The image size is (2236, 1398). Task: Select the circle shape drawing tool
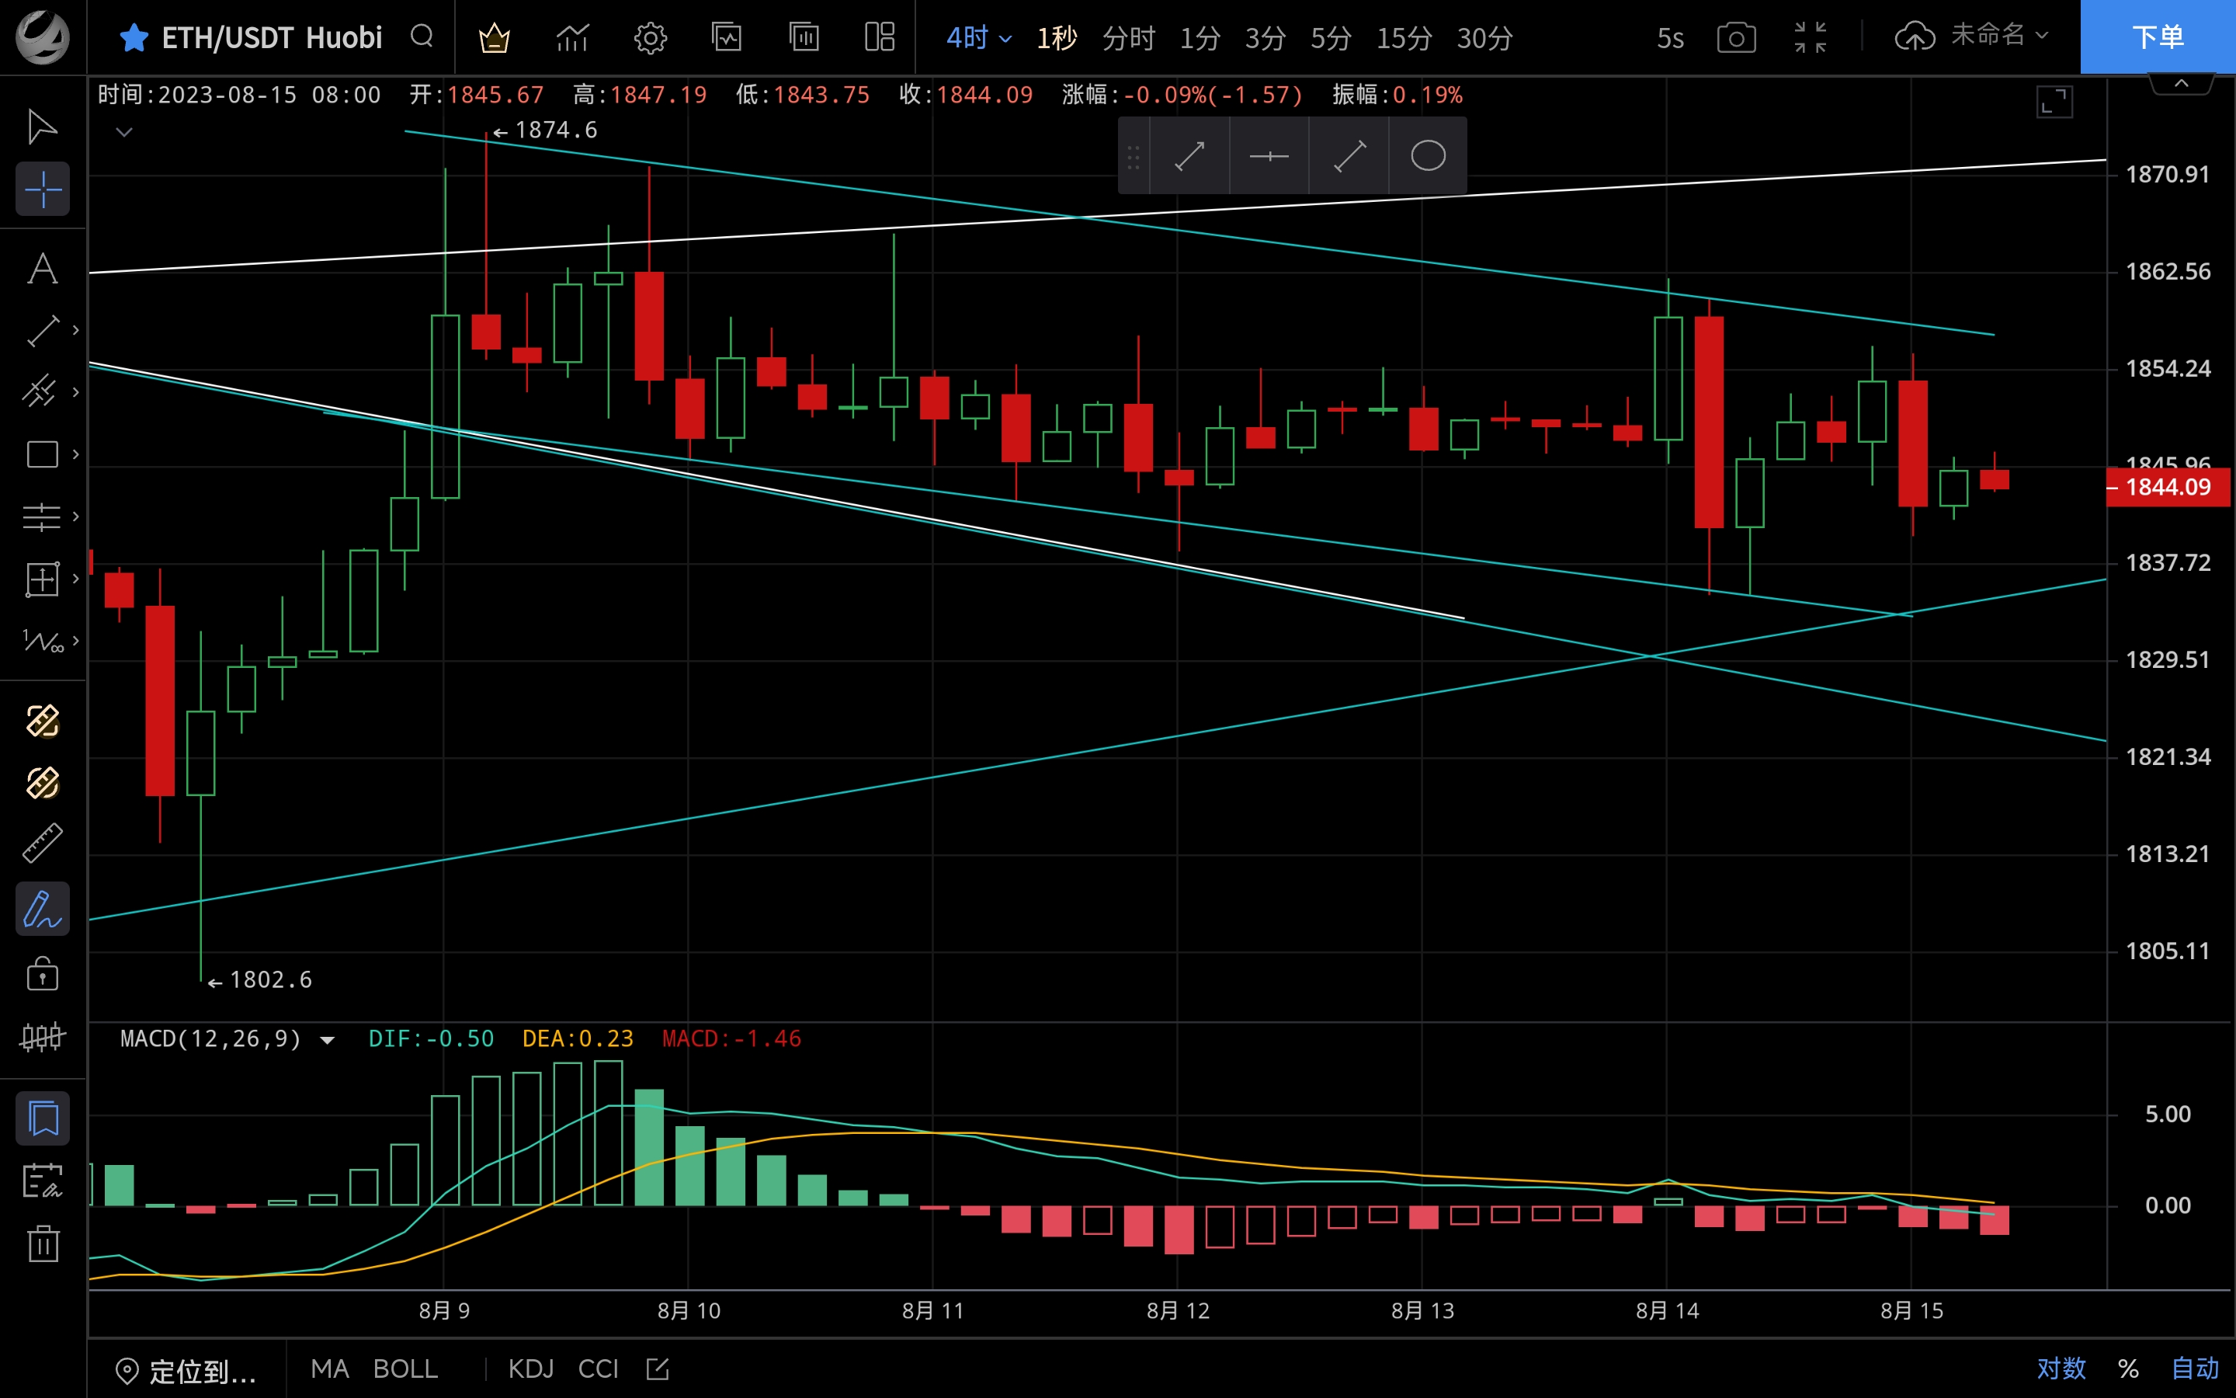[1428, 155]
